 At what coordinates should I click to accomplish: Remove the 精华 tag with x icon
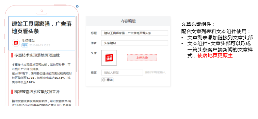point(104,80)
